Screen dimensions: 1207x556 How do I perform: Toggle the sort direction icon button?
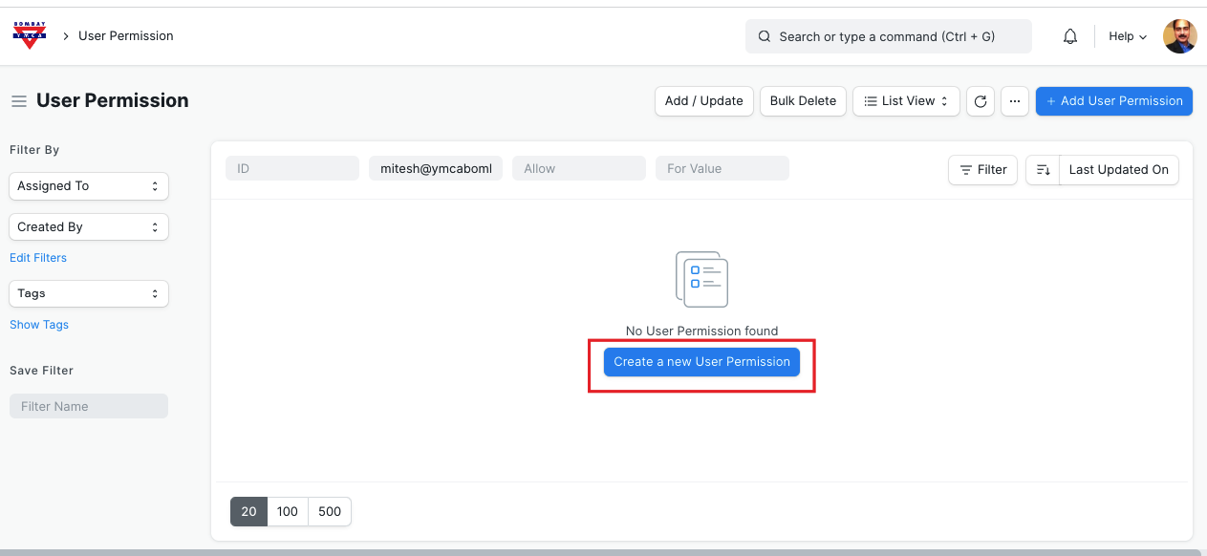(x=1043, y=170)
